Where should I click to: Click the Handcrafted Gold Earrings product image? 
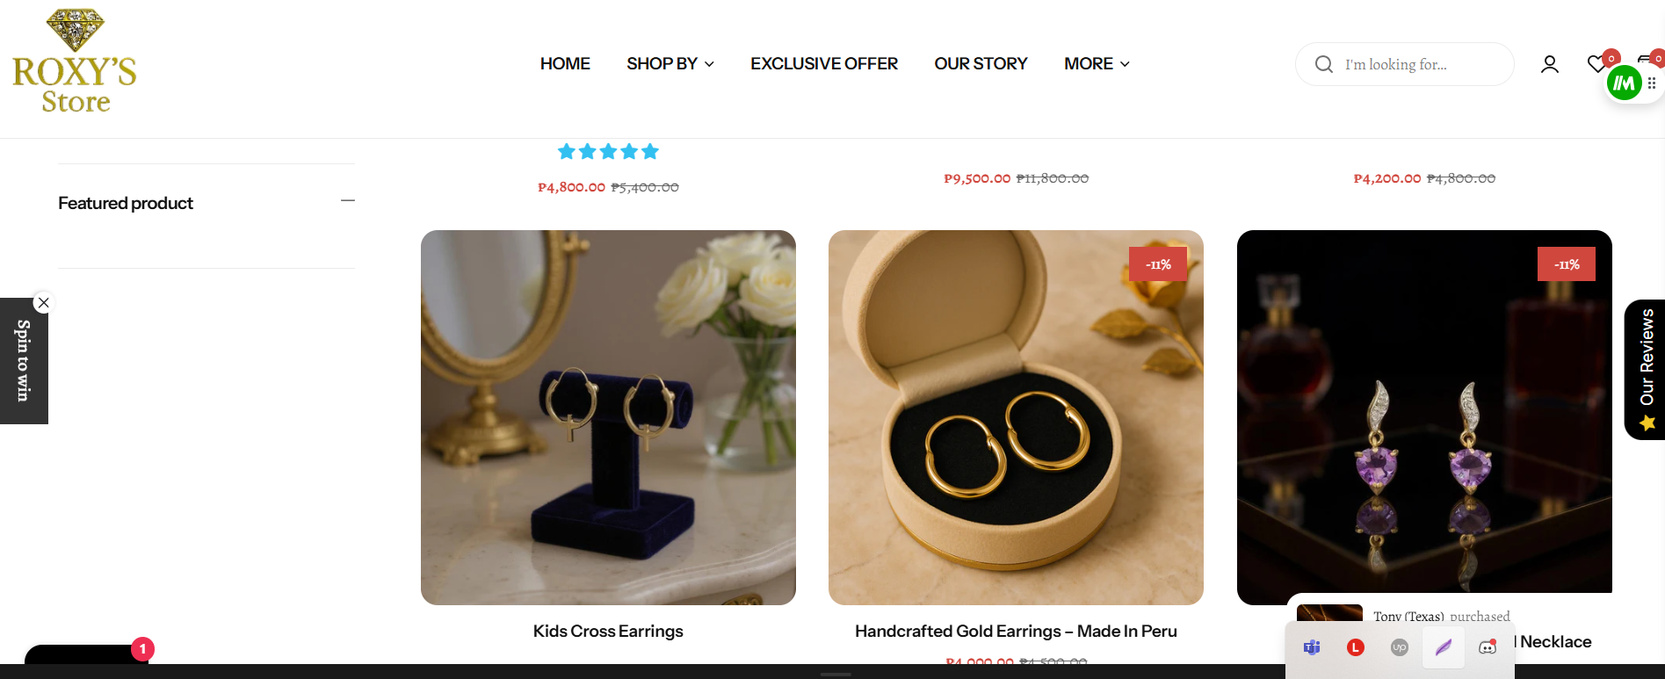1016,417
